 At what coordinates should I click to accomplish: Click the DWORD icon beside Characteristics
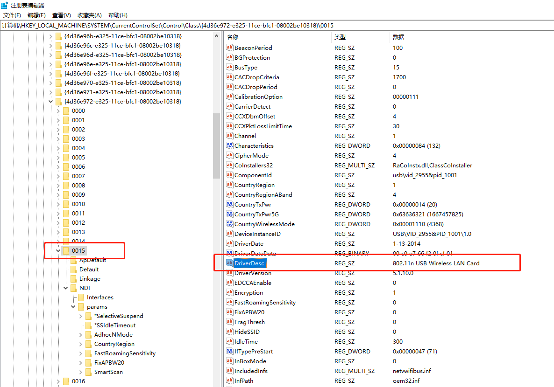(x=229, y=145)
